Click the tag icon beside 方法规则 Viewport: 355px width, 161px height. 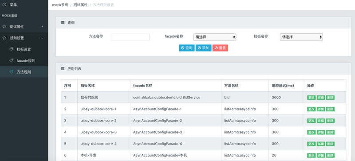[12, 72]
